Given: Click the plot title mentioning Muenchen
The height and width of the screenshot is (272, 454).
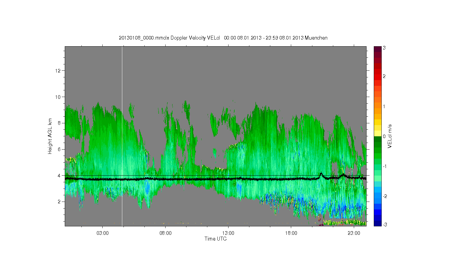Looking at the screenshot, I should (x=223, y=38).
